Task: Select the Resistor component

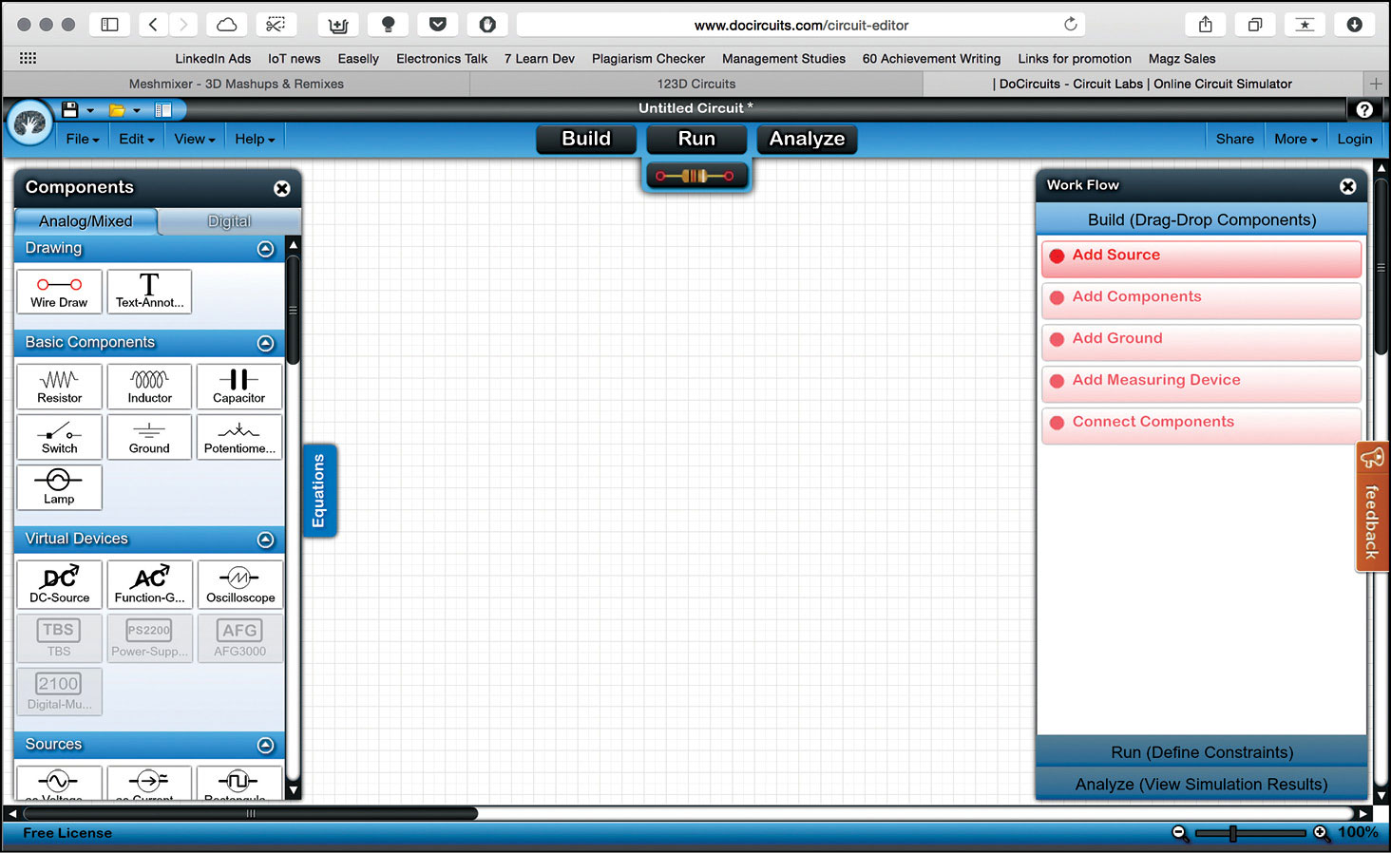Action: (59, 387)
